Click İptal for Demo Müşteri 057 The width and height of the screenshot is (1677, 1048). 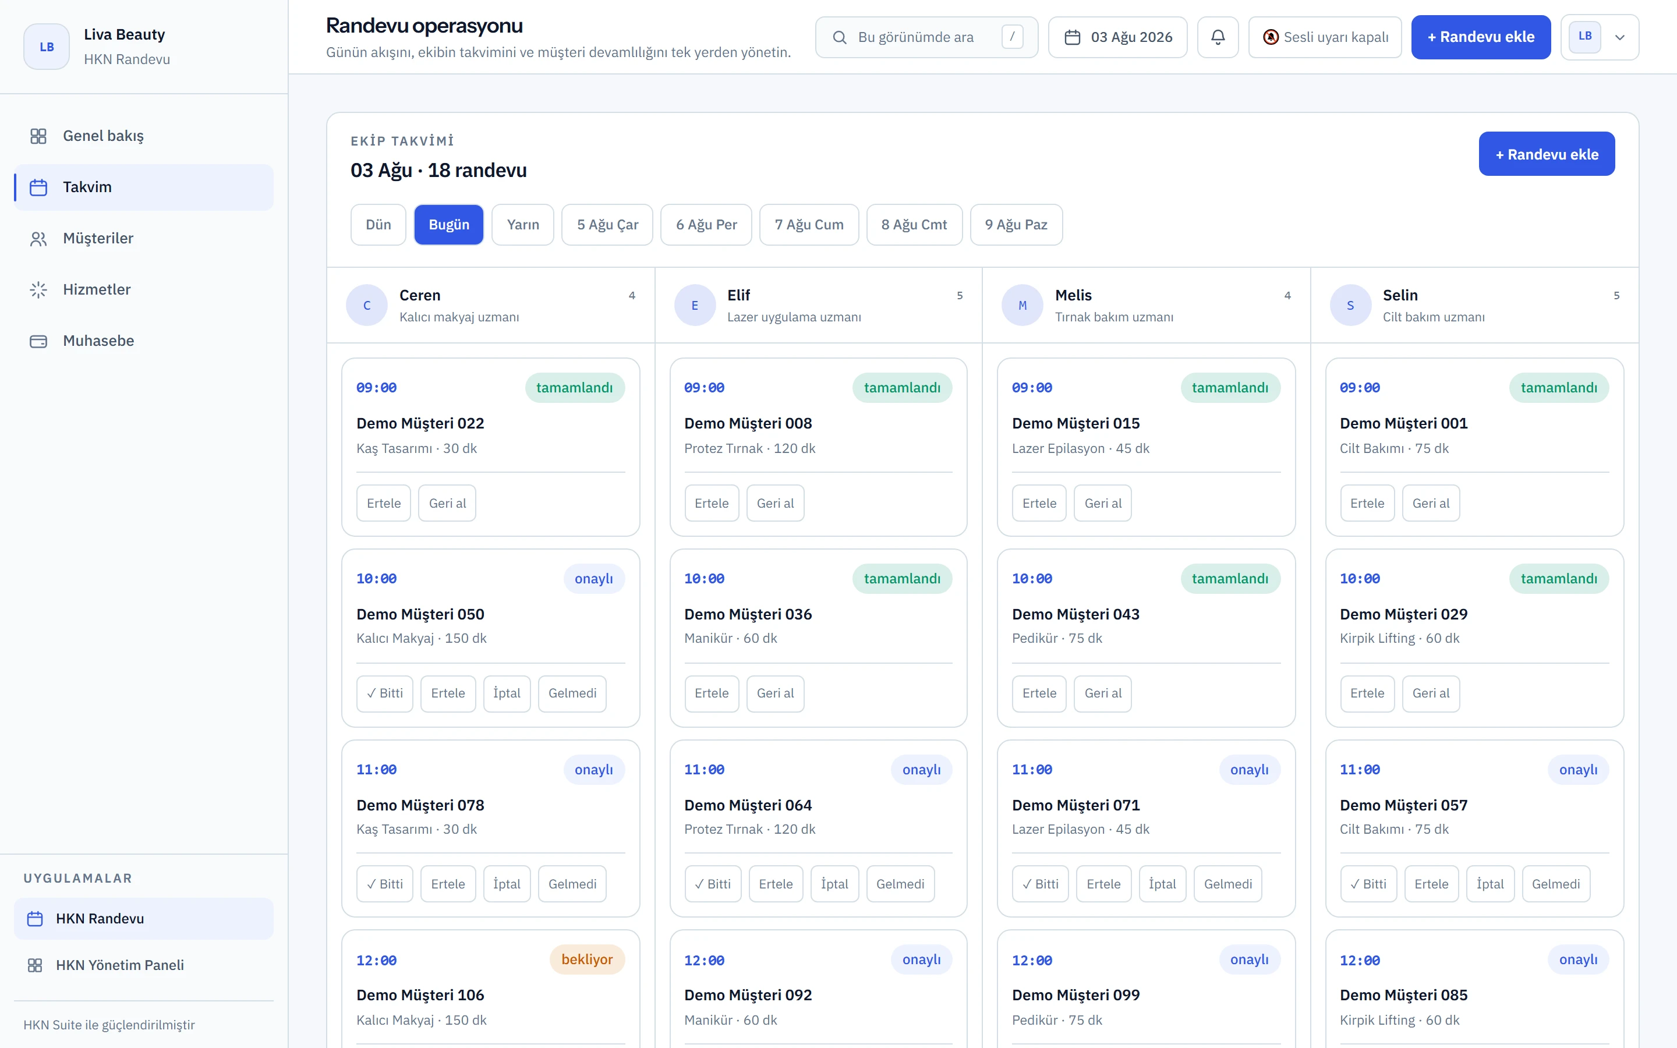click(1490, 884)
